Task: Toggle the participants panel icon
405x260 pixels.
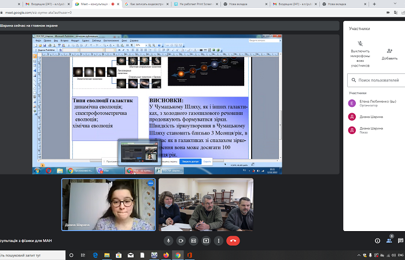Action: pos(389,240)
